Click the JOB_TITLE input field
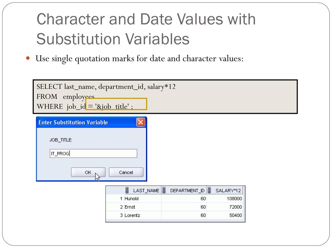The image size is (332, 249). pyautogui.click(x=93, y=153)
